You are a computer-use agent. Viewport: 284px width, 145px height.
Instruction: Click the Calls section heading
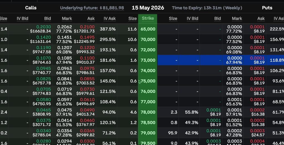(31, 8)
